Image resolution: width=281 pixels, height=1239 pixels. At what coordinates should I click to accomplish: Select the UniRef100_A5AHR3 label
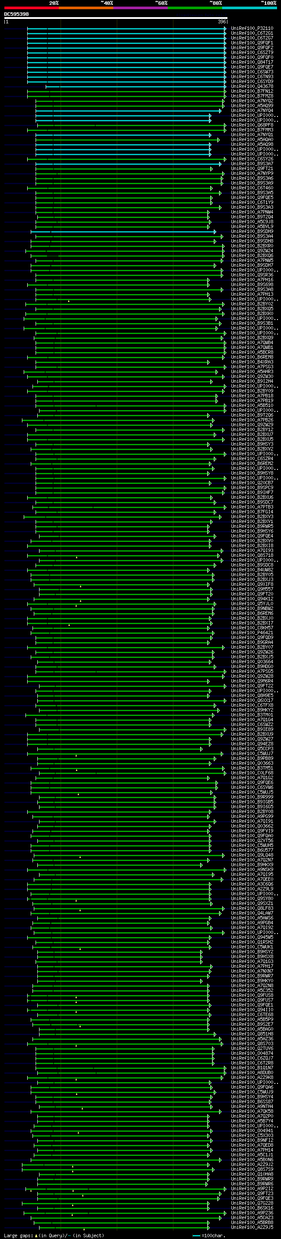point(252,371)
